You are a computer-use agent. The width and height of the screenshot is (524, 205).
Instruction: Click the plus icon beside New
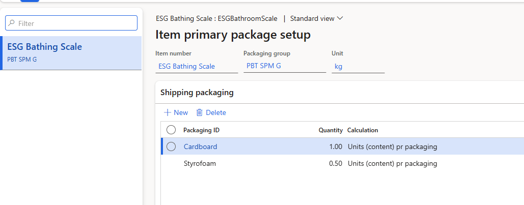pos(168,112)
